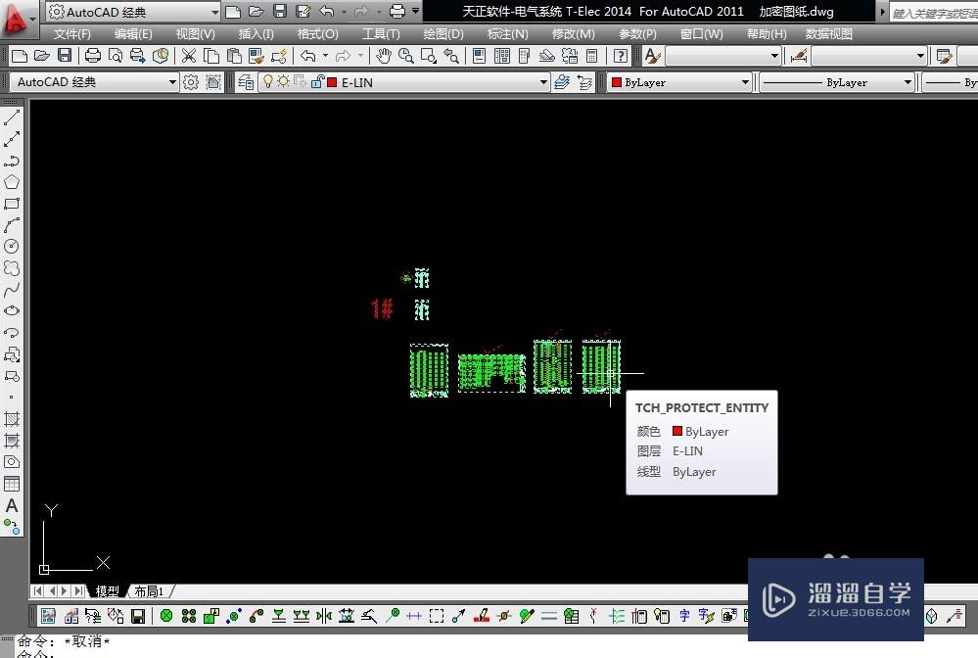Switch to the 布局1 tab
Viewport: 978px width, 658px height.
pyautogui.click(x=149, y=591)
